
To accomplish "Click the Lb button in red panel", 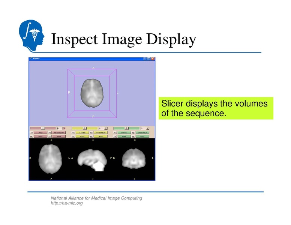I will point(31,136).
